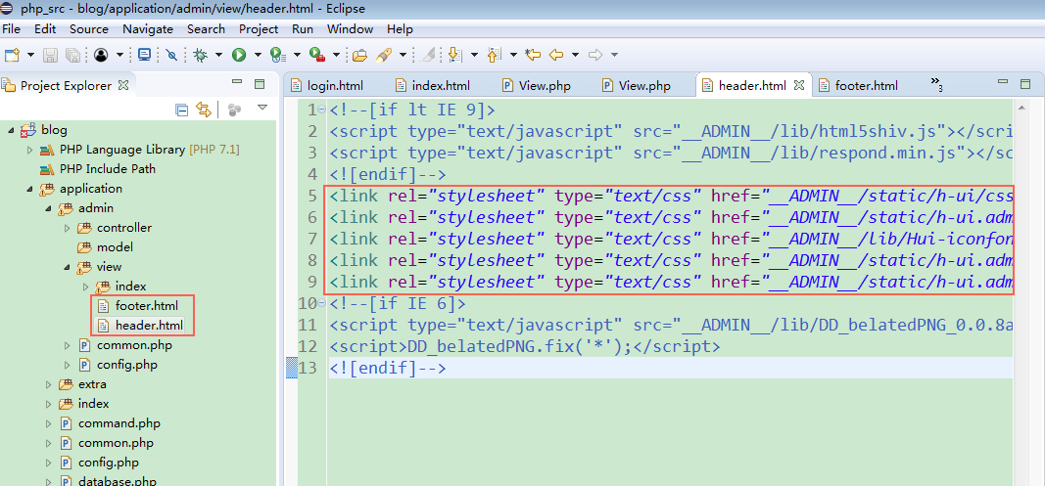Close the header.html tab
The width and height of the screenshot is (1045, 486).
(800, 85)
